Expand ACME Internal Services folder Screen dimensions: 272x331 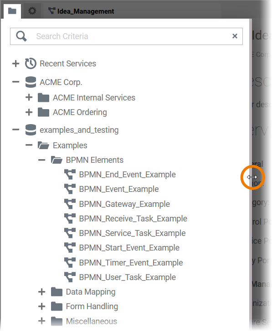pyautogui.click(x=29, y=97)
